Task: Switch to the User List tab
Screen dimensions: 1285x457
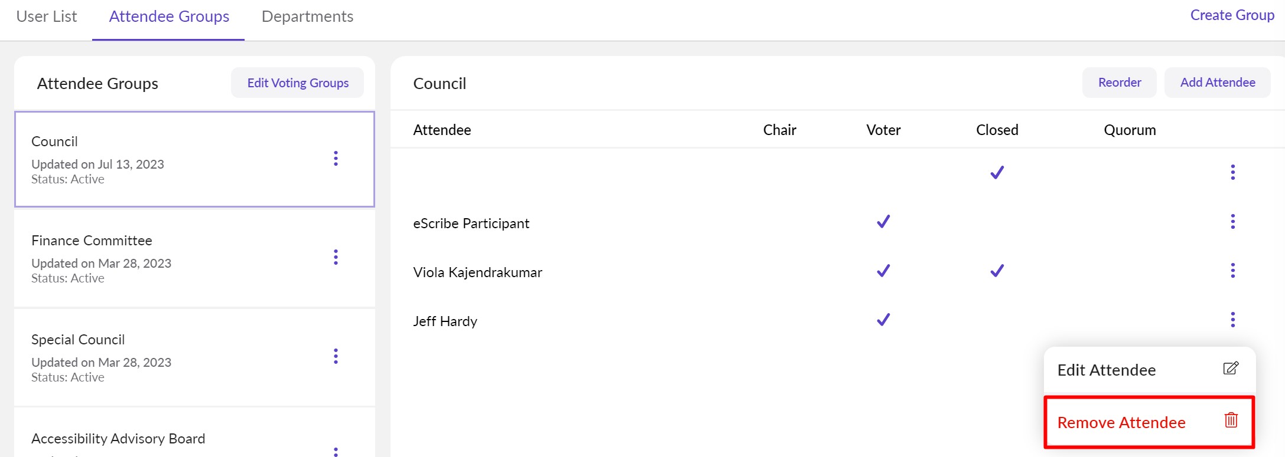Action: click(47, 17)
